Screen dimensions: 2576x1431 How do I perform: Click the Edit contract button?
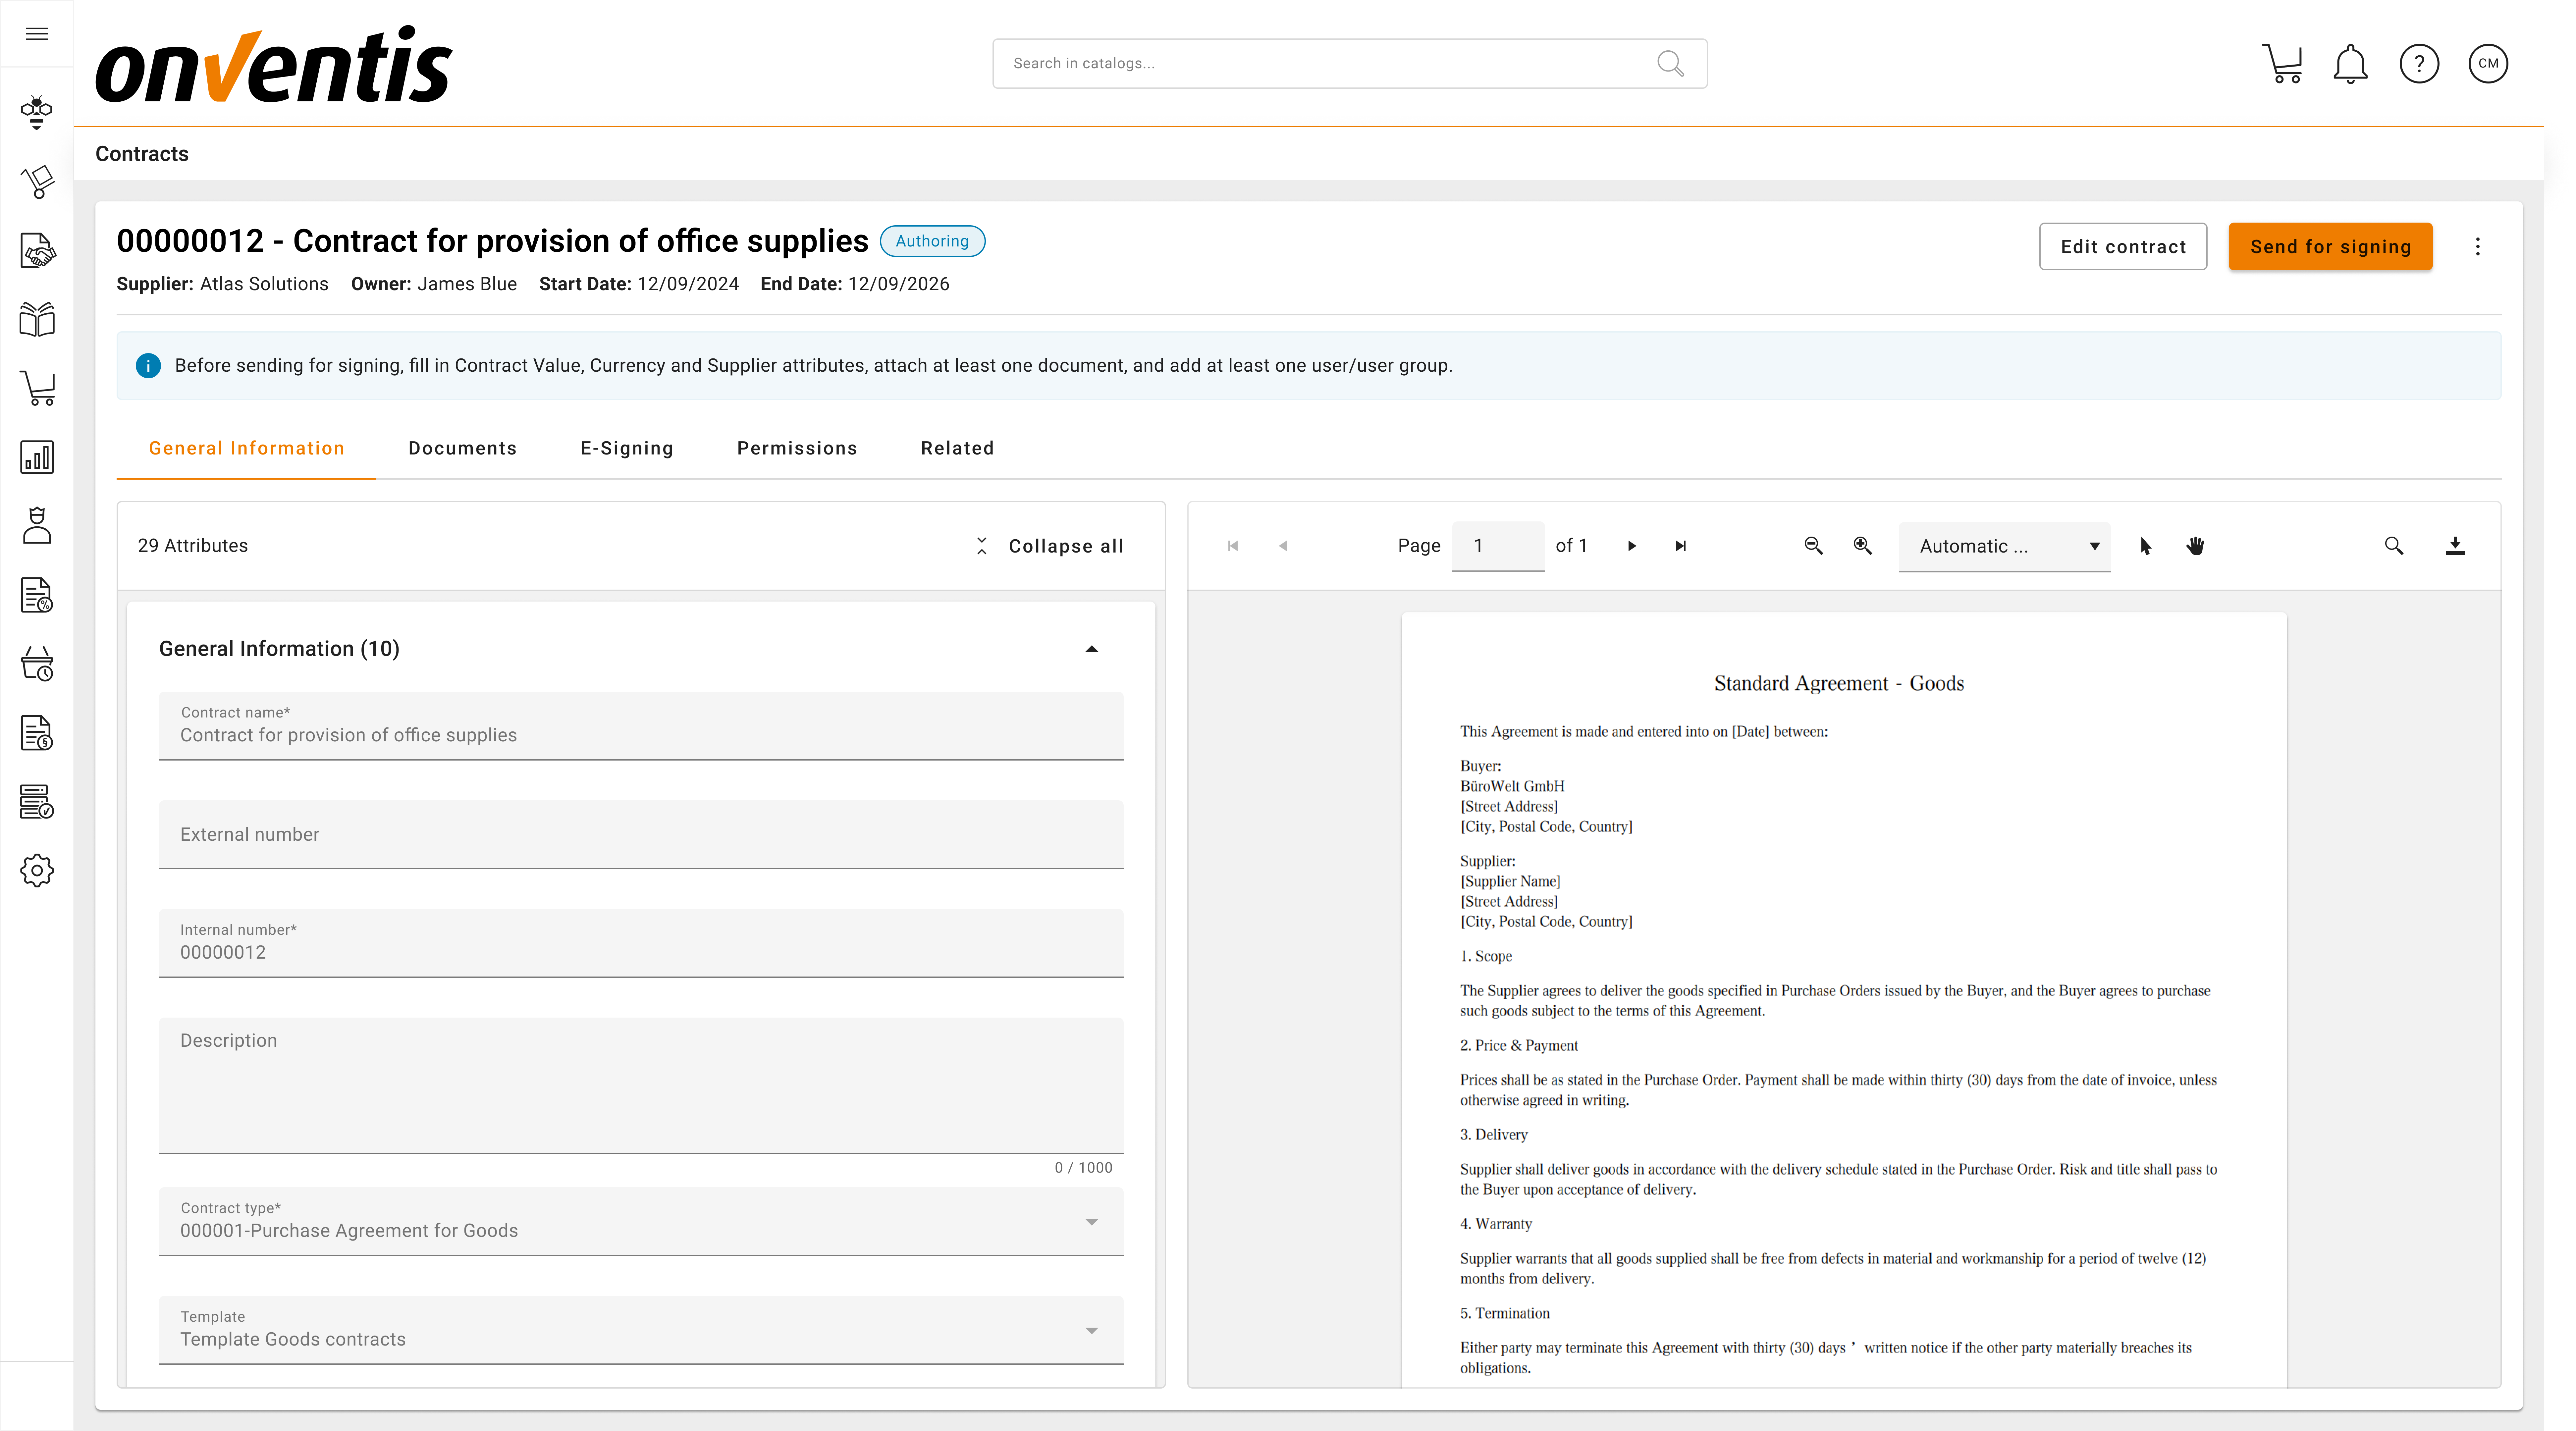pos(2123,247)
